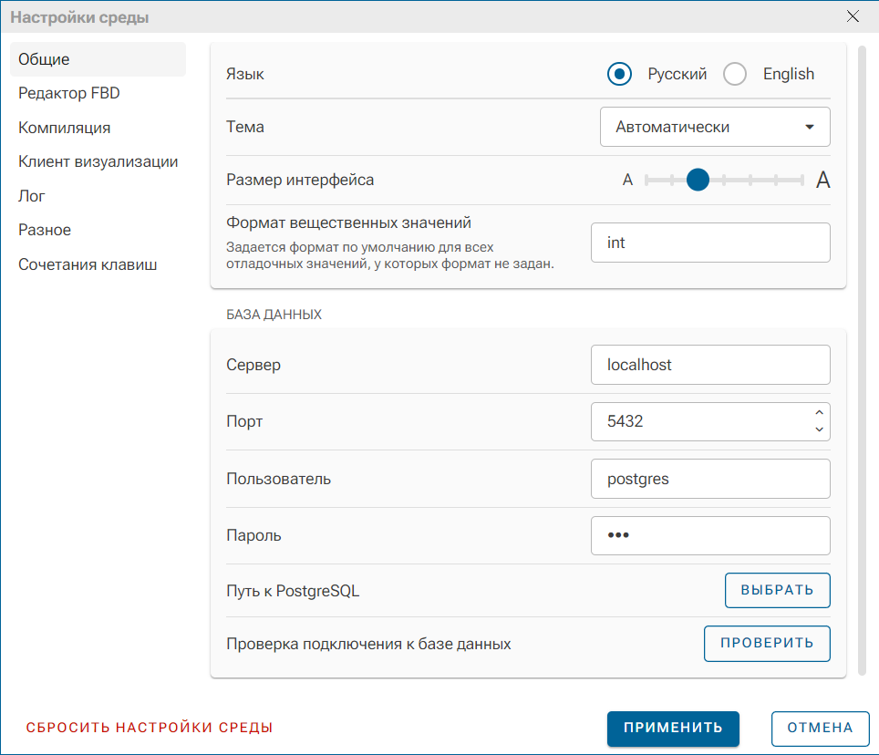Click small A icon of size slider

627,180
